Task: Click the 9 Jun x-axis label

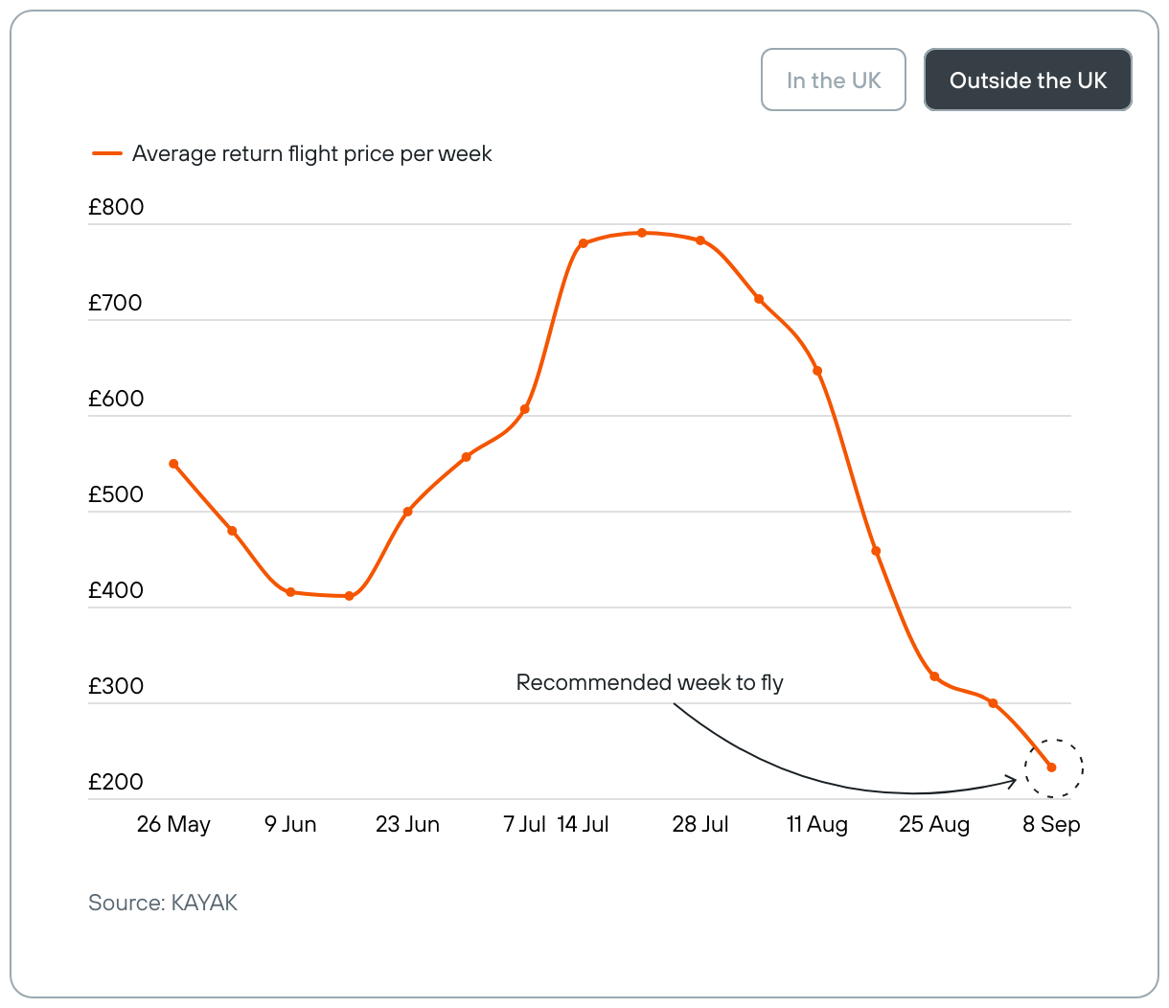Action: [x=290, y=824]
